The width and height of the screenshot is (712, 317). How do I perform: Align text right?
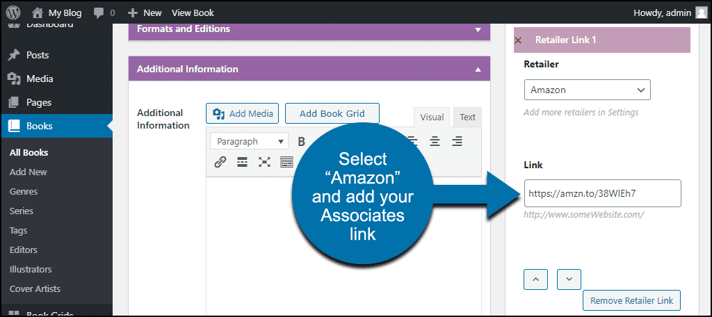tap(458, 142)
